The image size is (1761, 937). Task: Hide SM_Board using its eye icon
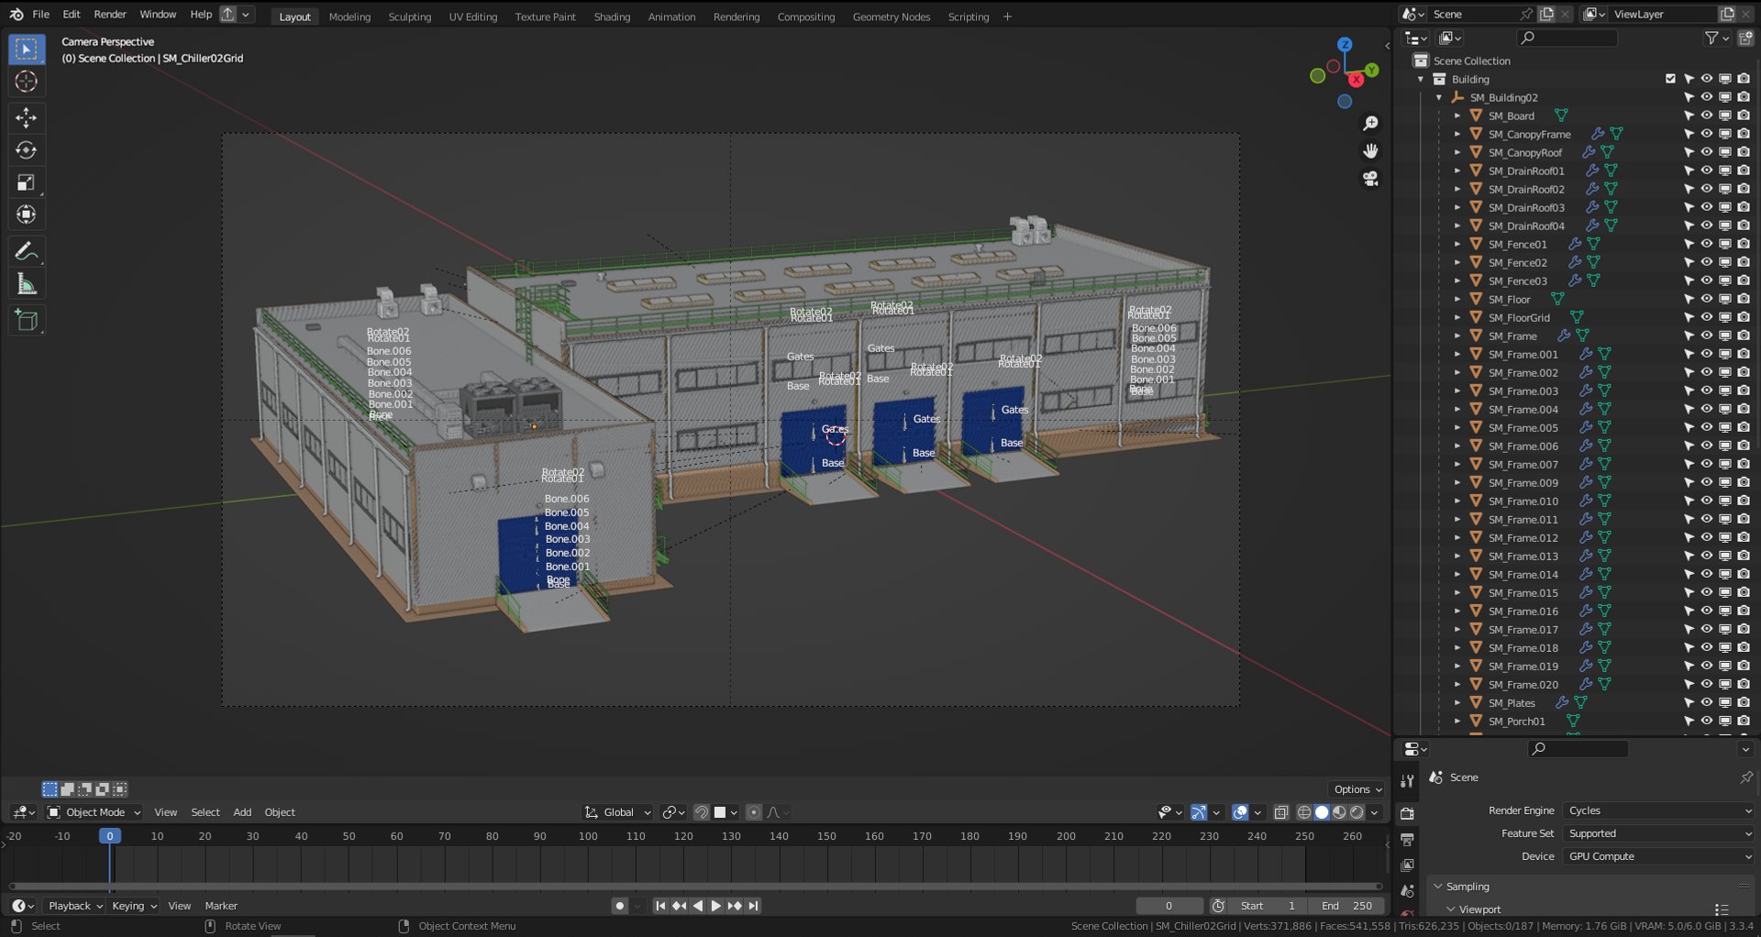click(x=1707, y=116)
